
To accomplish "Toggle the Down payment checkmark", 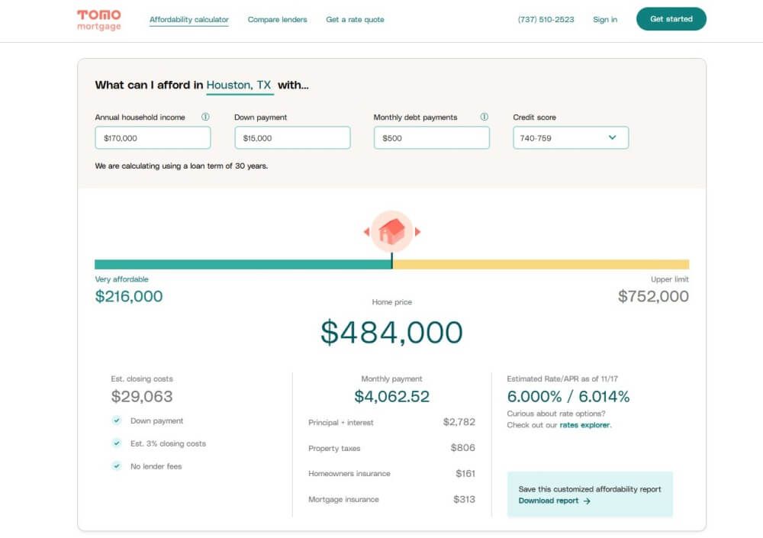I will click(118, 420).
